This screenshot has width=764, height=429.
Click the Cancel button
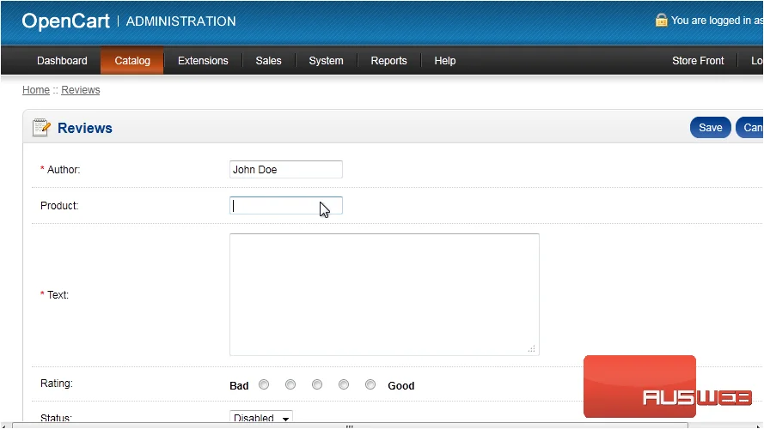(x=750, y=128)
